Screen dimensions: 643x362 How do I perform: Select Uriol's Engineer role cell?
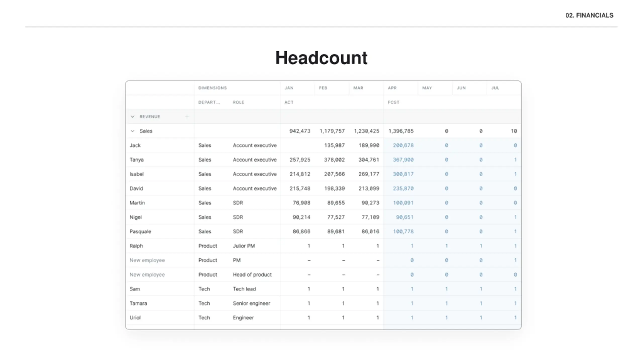point(243,318)
